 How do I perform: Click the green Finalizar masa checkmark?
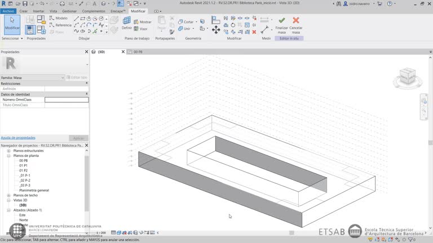pos(281,21)
